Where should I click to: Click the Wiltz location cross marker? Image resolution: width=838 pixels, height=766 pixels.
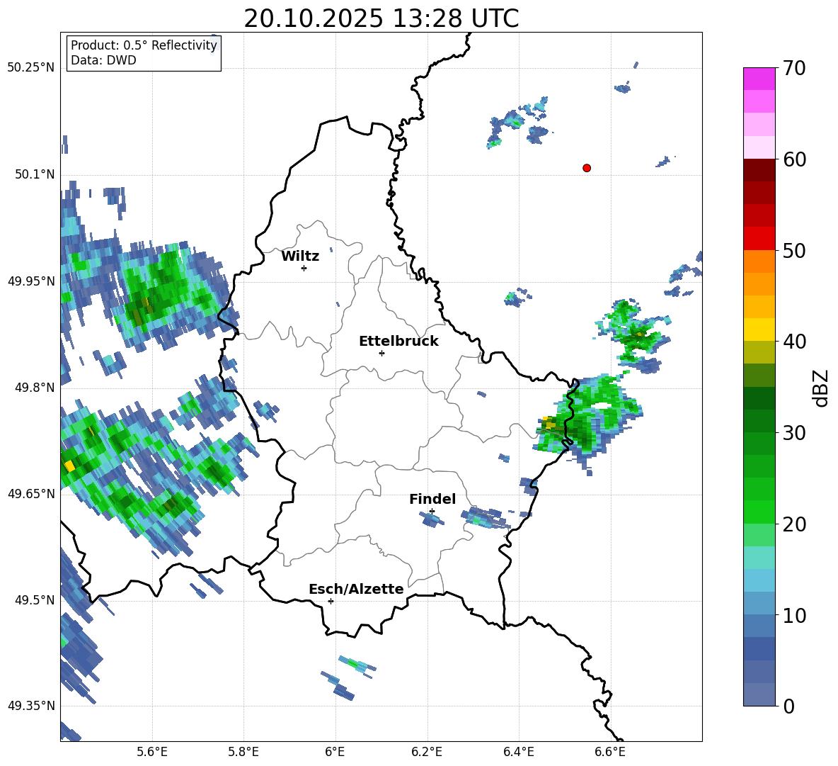click(x=304, y=268)
